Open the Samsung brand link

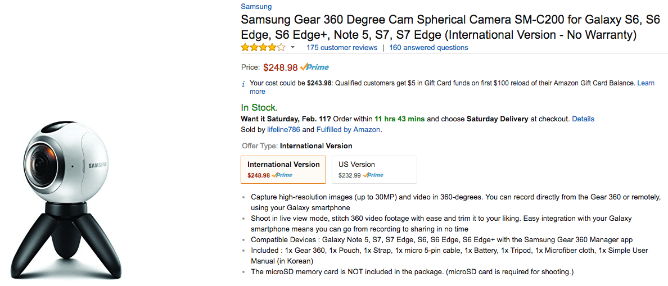[x=256, y=7]
